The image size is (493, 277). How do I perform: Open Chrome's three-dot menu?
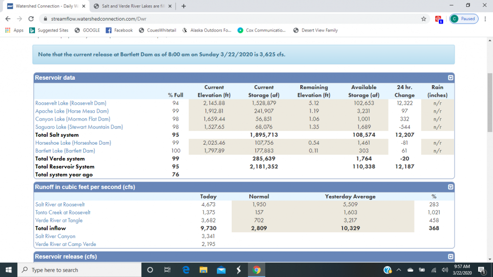click(485, 19)
